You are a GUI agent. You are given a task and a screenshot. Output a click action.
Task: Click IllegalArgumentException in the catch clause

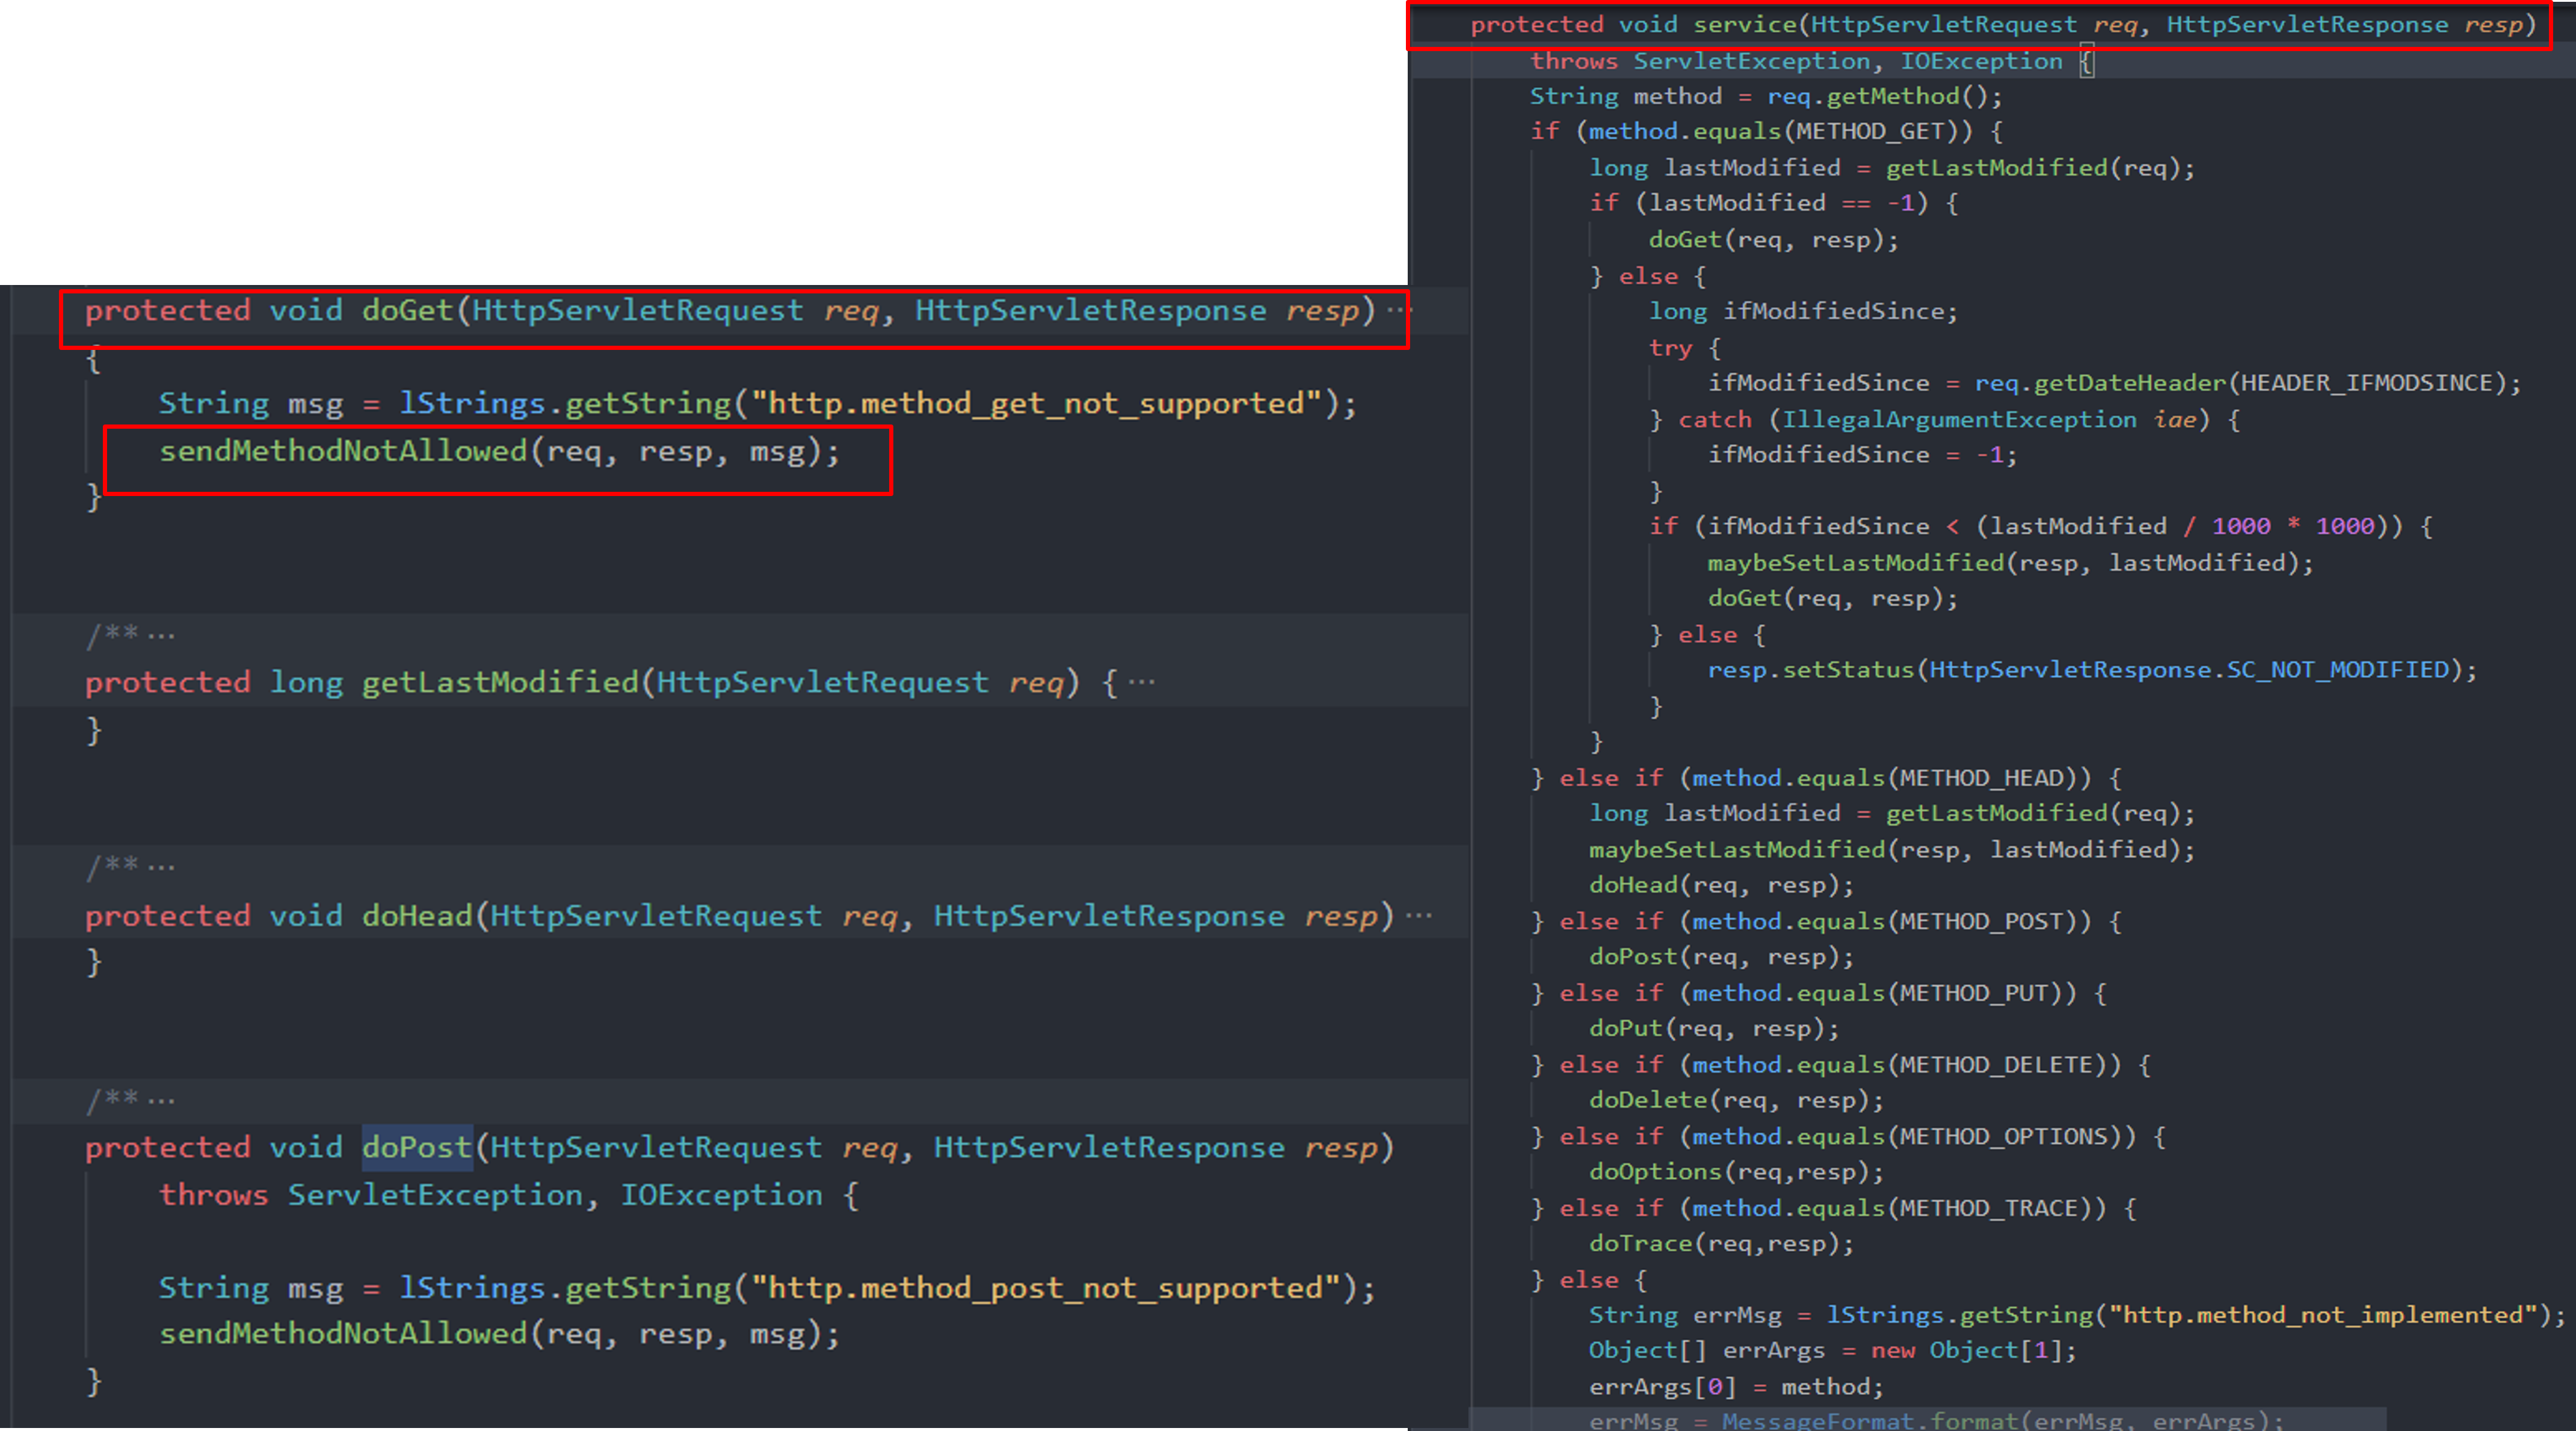[x=1959, y=418]
